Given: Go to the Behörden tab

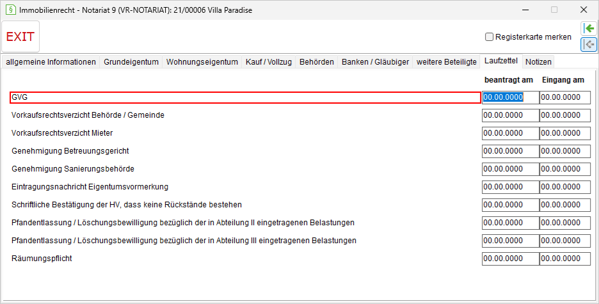Looking at the screenshot, I should pos(317,62).
